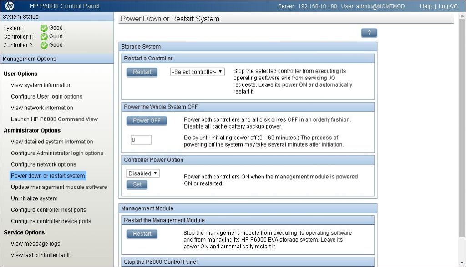The width and height of the screenshot is (466, 267).
Task: Open View network information
Action: (42, 108)
